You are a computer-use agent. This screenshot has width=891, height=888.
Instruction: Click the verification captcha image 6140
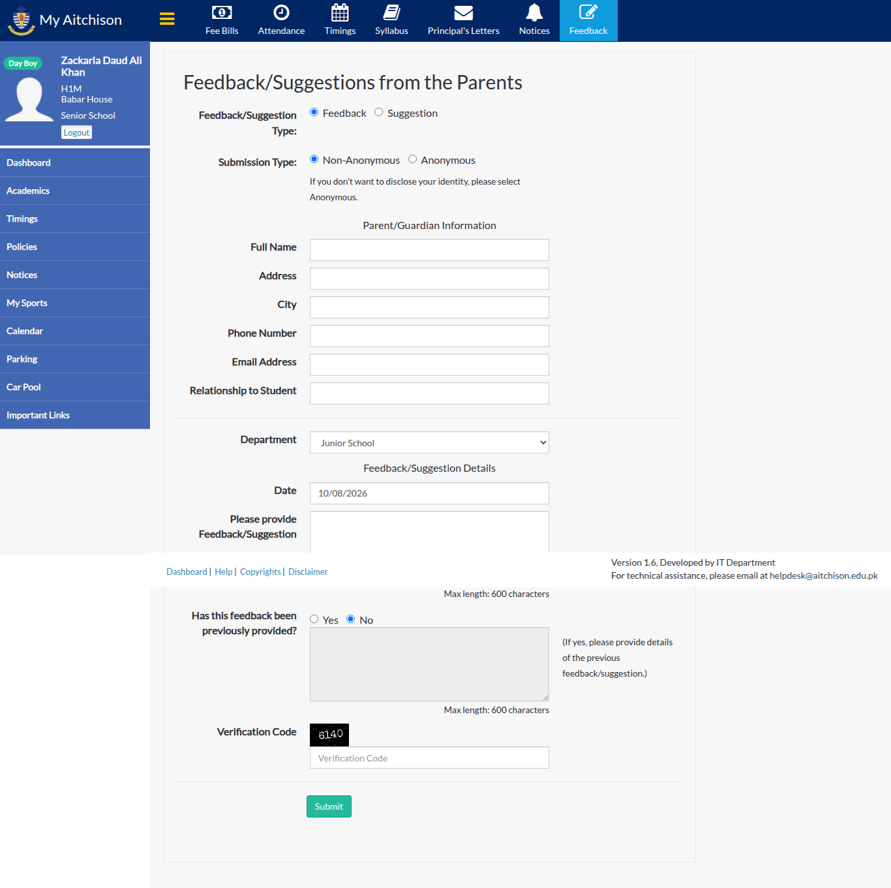329,735
